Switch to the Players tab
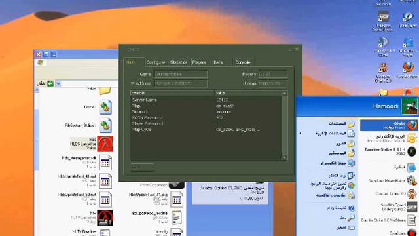This screenshot has width=419, height=236. pyautogui.click(x=199, y=62)
